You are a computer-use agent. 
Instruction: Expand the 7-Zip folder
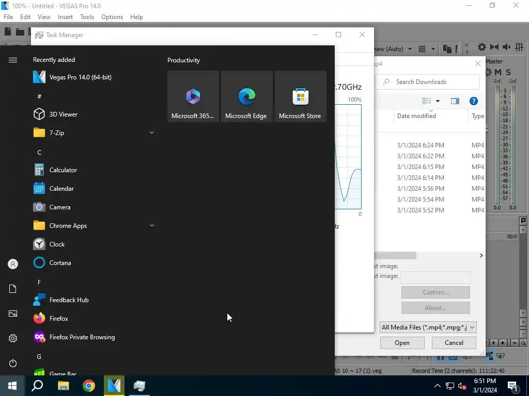coord(152,133)
